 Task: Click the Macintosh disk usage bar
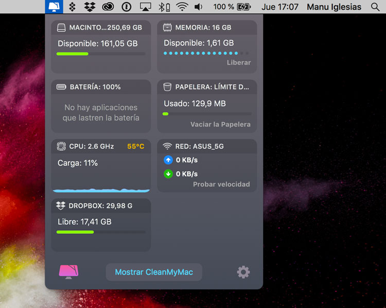point(101,54)
